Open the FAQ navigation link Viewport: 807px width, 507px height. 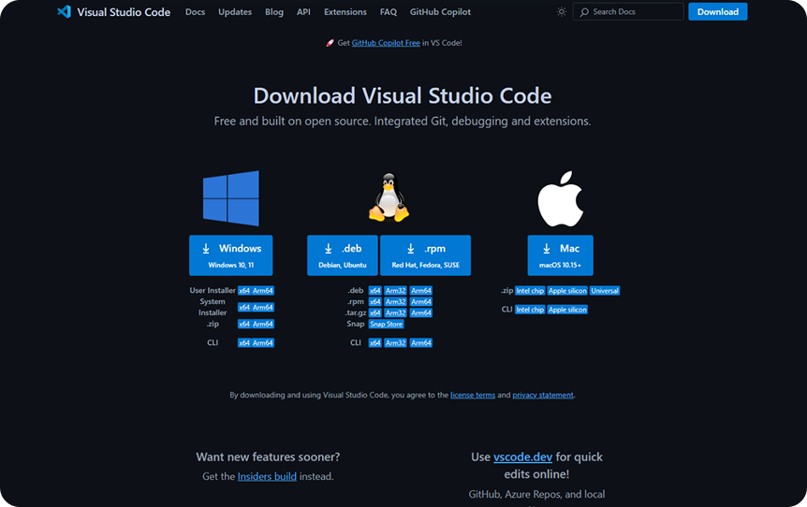click(x=389, y=12)
